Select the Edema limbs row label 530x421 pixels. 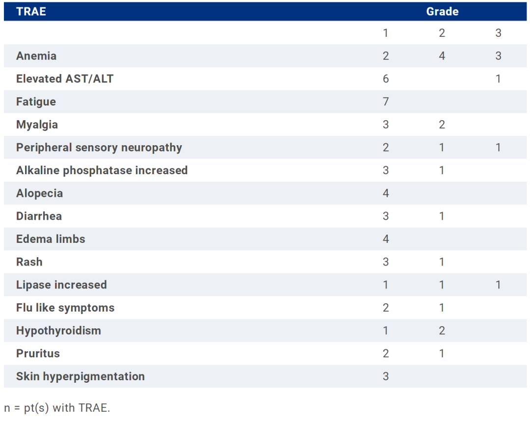(51, 239)
